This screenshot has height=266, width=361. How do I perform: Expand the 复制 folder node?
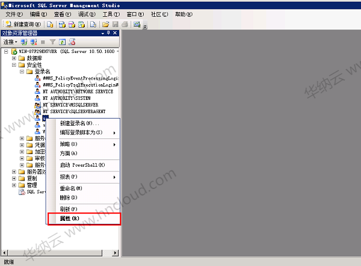click(14, 178)
